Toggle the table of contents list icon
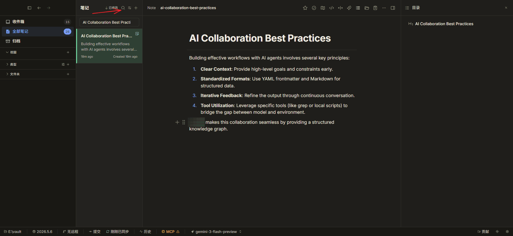The height and width of the screenshot is (236, 513). click(358, 8)
